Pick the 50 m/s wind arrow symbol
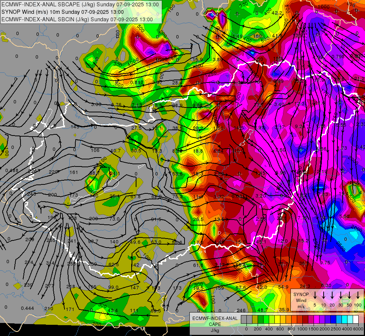The height and width of the screenshot is (336, 365). pos(349,295)
